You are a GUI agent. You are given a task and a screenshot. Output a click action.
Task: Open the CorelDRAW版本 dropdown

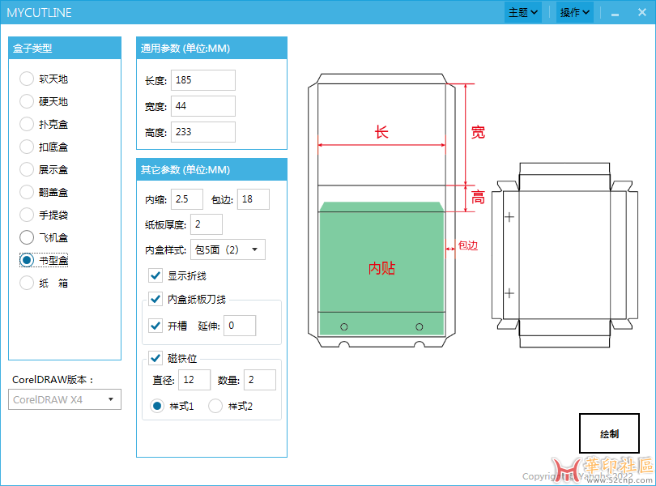tap(65, 399)
